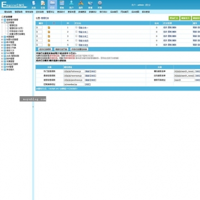Tick the checkbox in ID 3 row
This screenshot has width=200, height=200.
pyautogui.click(x=76, y=36)
